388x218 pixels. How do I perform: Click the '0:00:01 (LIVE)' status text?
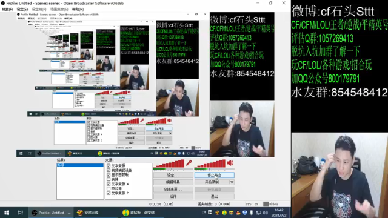[161, 204]
